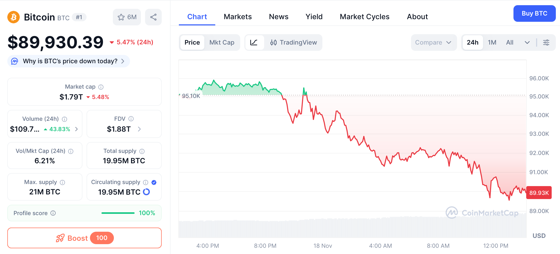Click the Boost 100 element
The image size is (560, 254).
pyautogui.click(x=84, y=238)
